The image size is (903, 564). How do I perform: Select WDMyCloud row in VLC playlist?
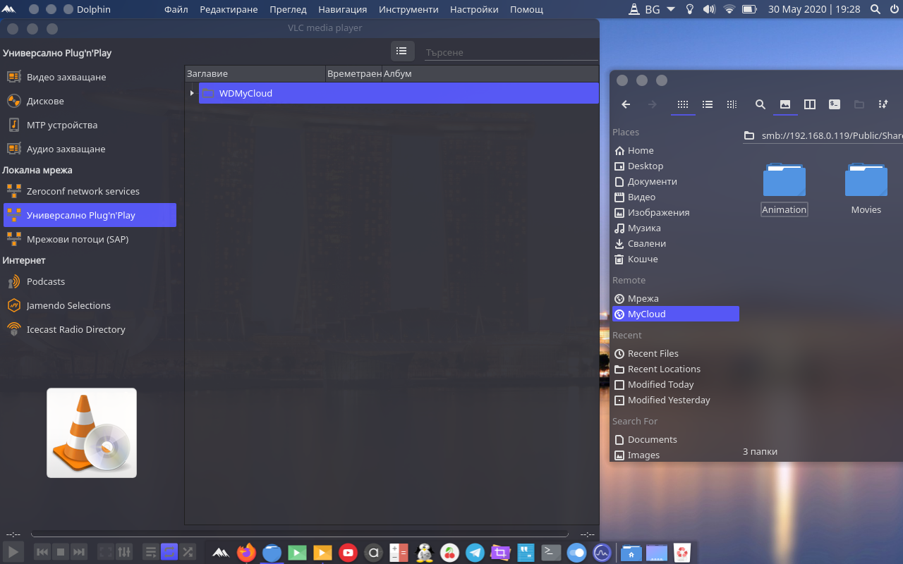[x=399, y=93]
